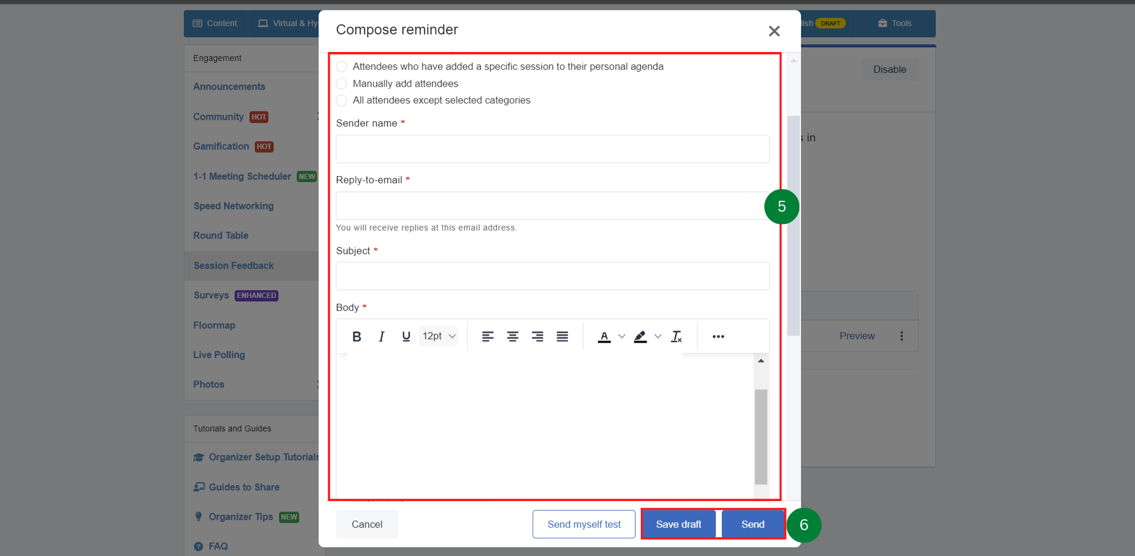The image size is (1135, 556).
Task: Justify the body text
Action: point(562,336)
